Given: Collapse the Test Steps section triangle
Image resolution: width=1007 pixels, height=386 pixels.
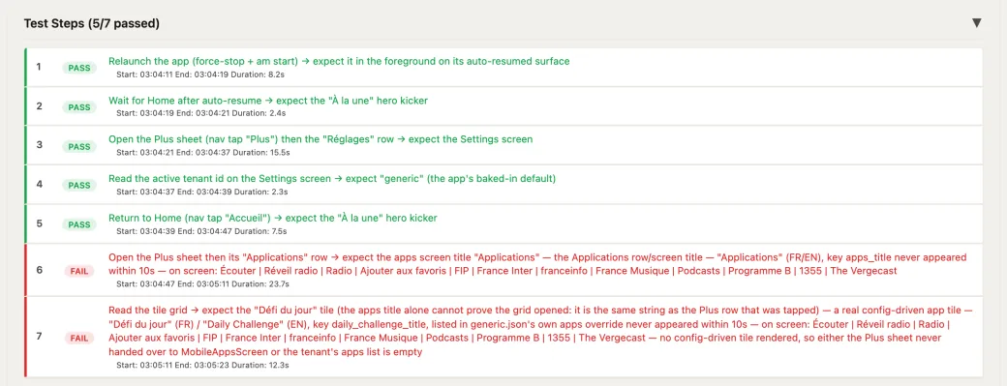Looking at the screenshot, I should pos(976,24).
